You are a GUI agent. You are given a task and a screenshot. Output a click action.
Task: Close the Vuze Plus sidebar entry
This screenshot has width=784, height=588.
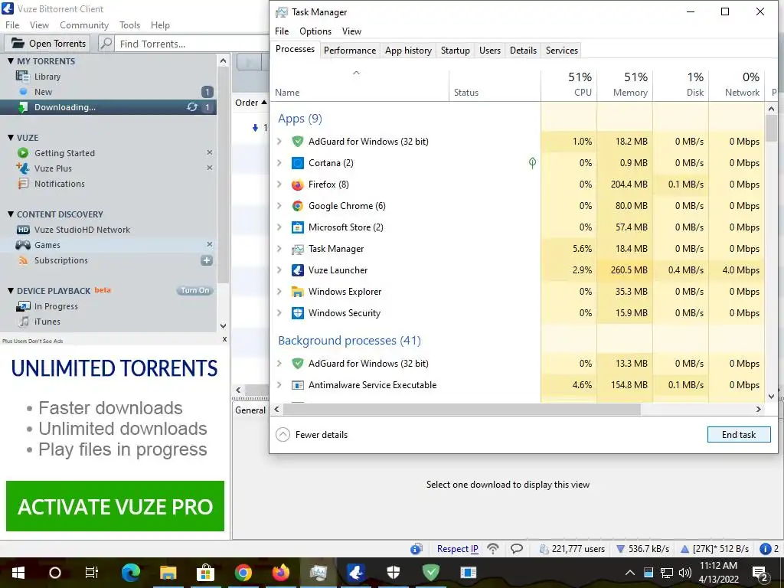click(x=210, y=168)
